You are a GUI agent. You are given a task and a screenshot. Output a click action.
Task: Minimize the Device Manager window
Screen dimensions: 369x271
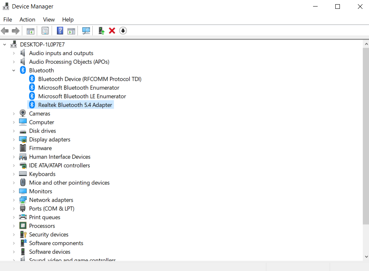click(x=315, y=7)
